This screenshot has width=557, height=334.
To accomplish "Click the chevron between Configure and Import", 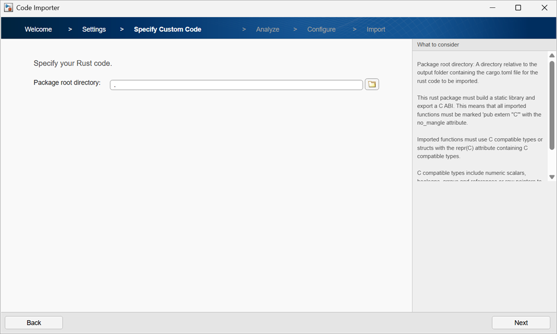I will point(354,29).
